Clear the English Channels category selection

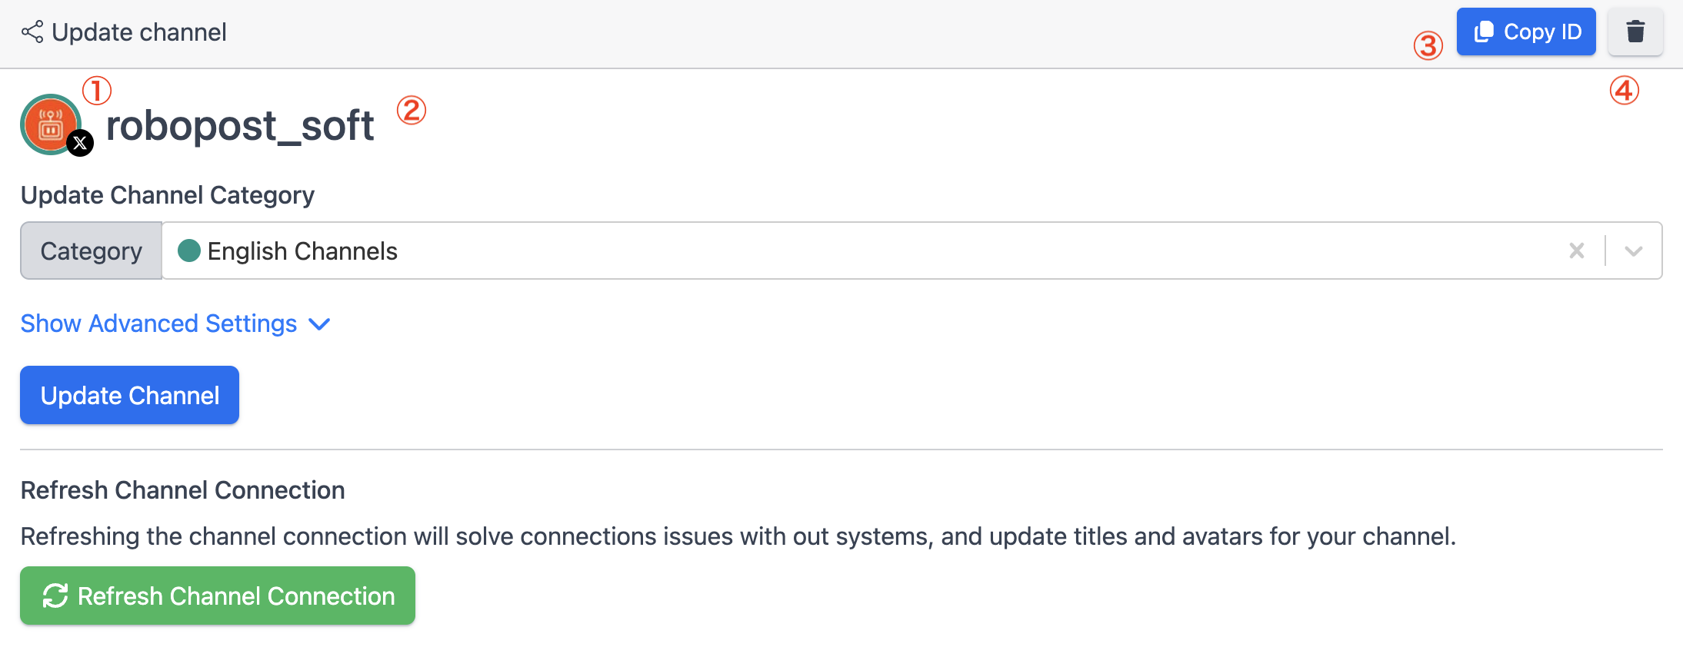coord(1576,251)
